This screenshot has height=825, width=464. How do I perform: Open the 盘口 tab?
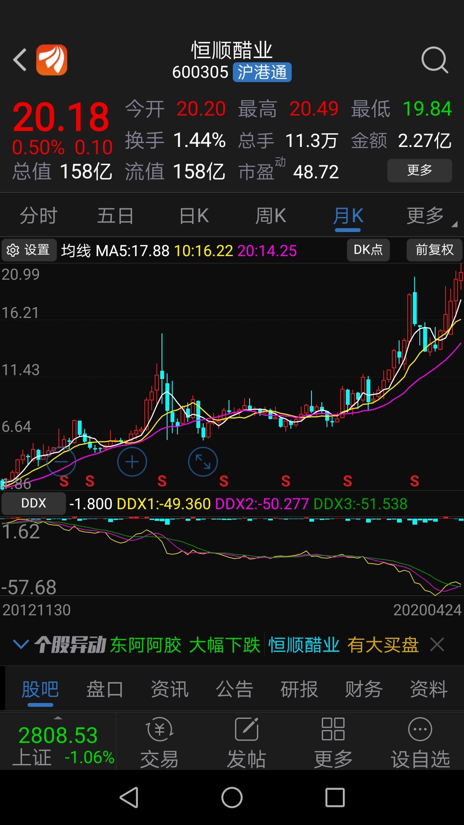(x=105, y=689)
